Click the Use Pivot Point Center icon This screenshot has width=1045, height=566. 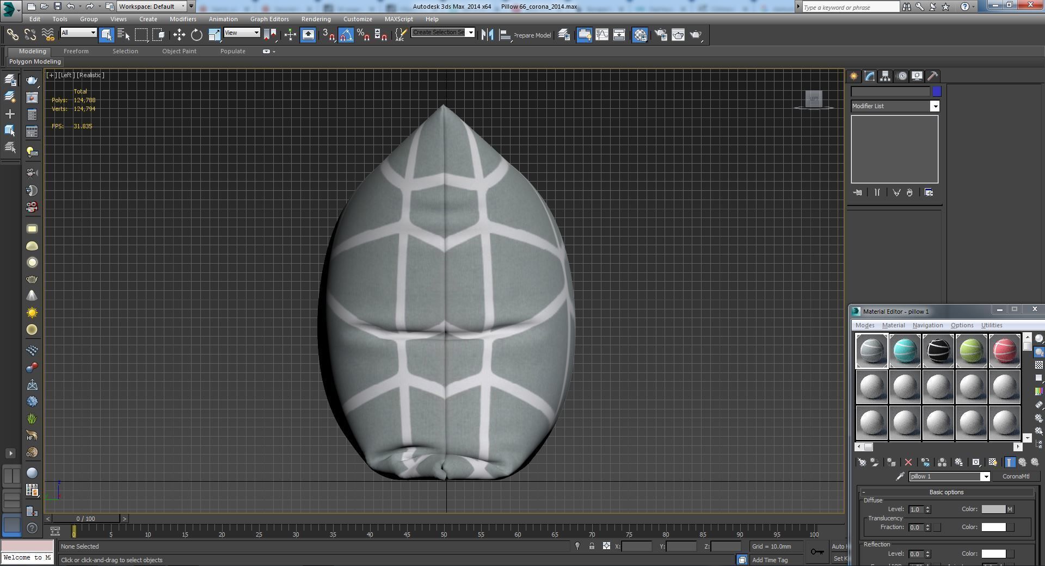pyautogui.click(x=270, y=35)
